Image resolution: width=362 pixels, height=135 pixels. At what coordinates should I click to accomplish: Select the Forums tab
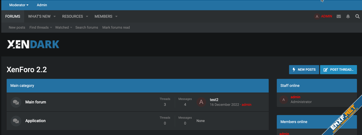[13, 17]
